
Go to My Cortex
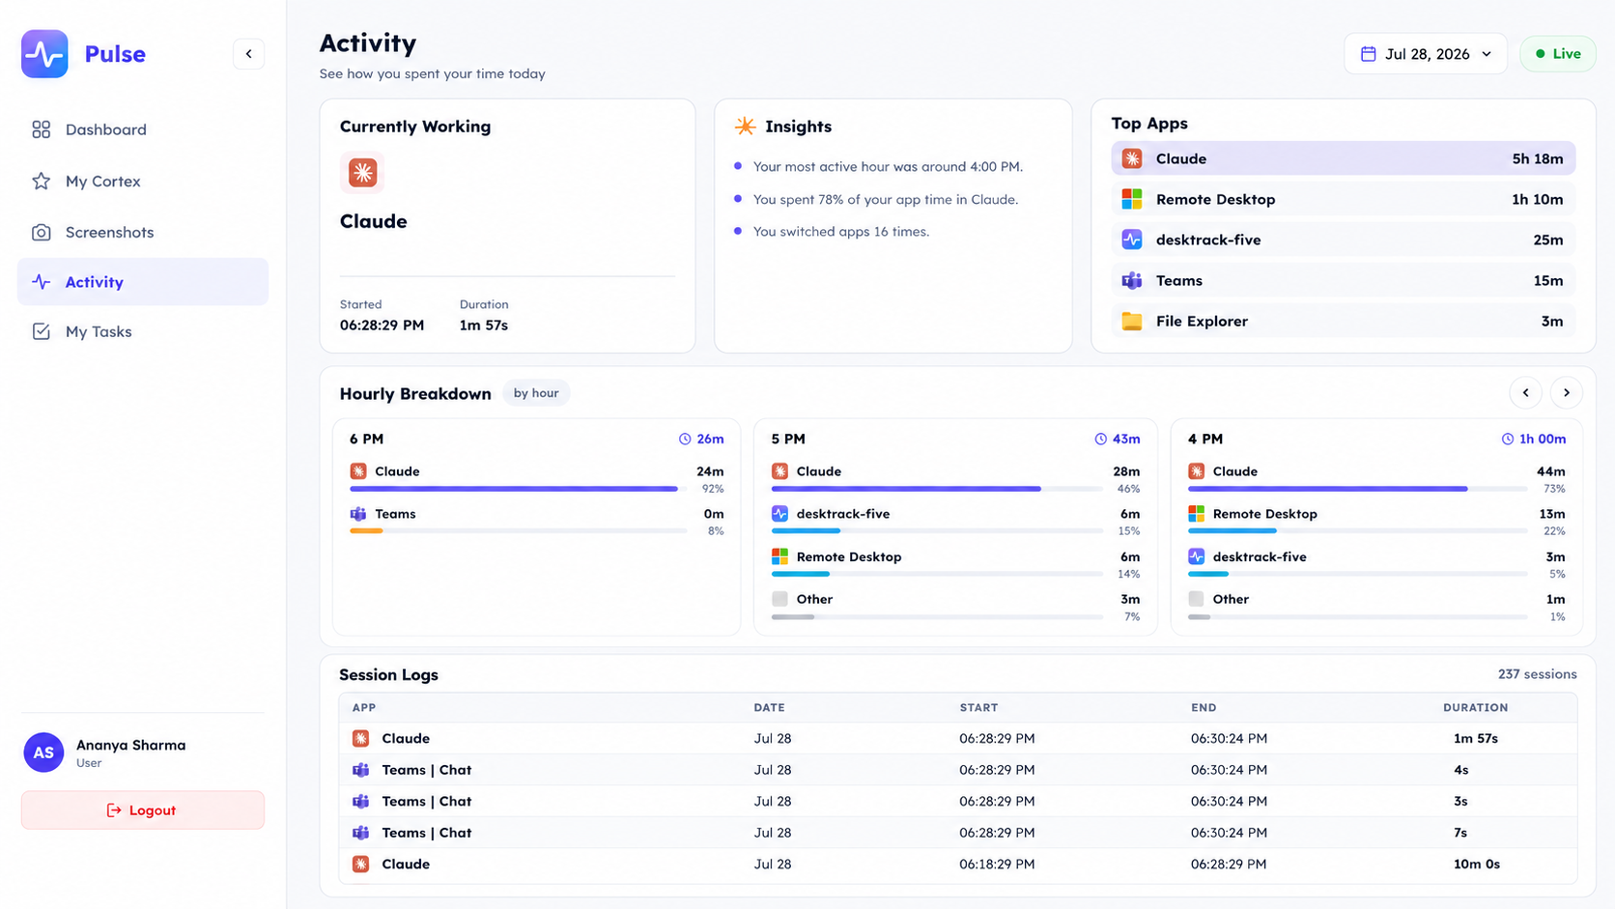coord(143,181)
